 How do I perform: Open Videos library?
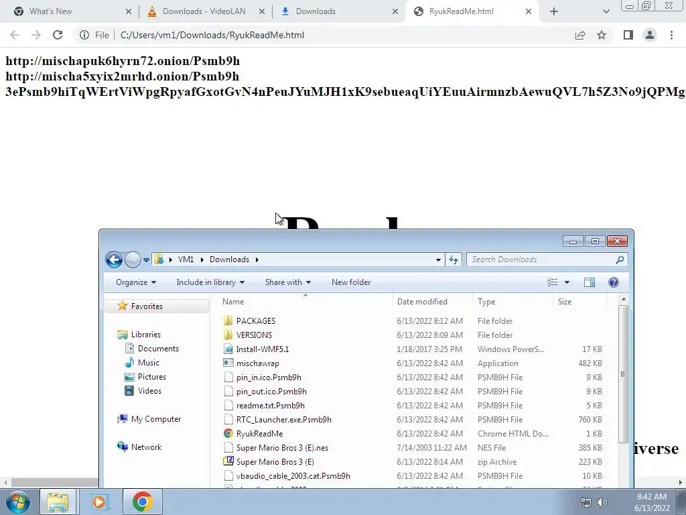point(149,390)
